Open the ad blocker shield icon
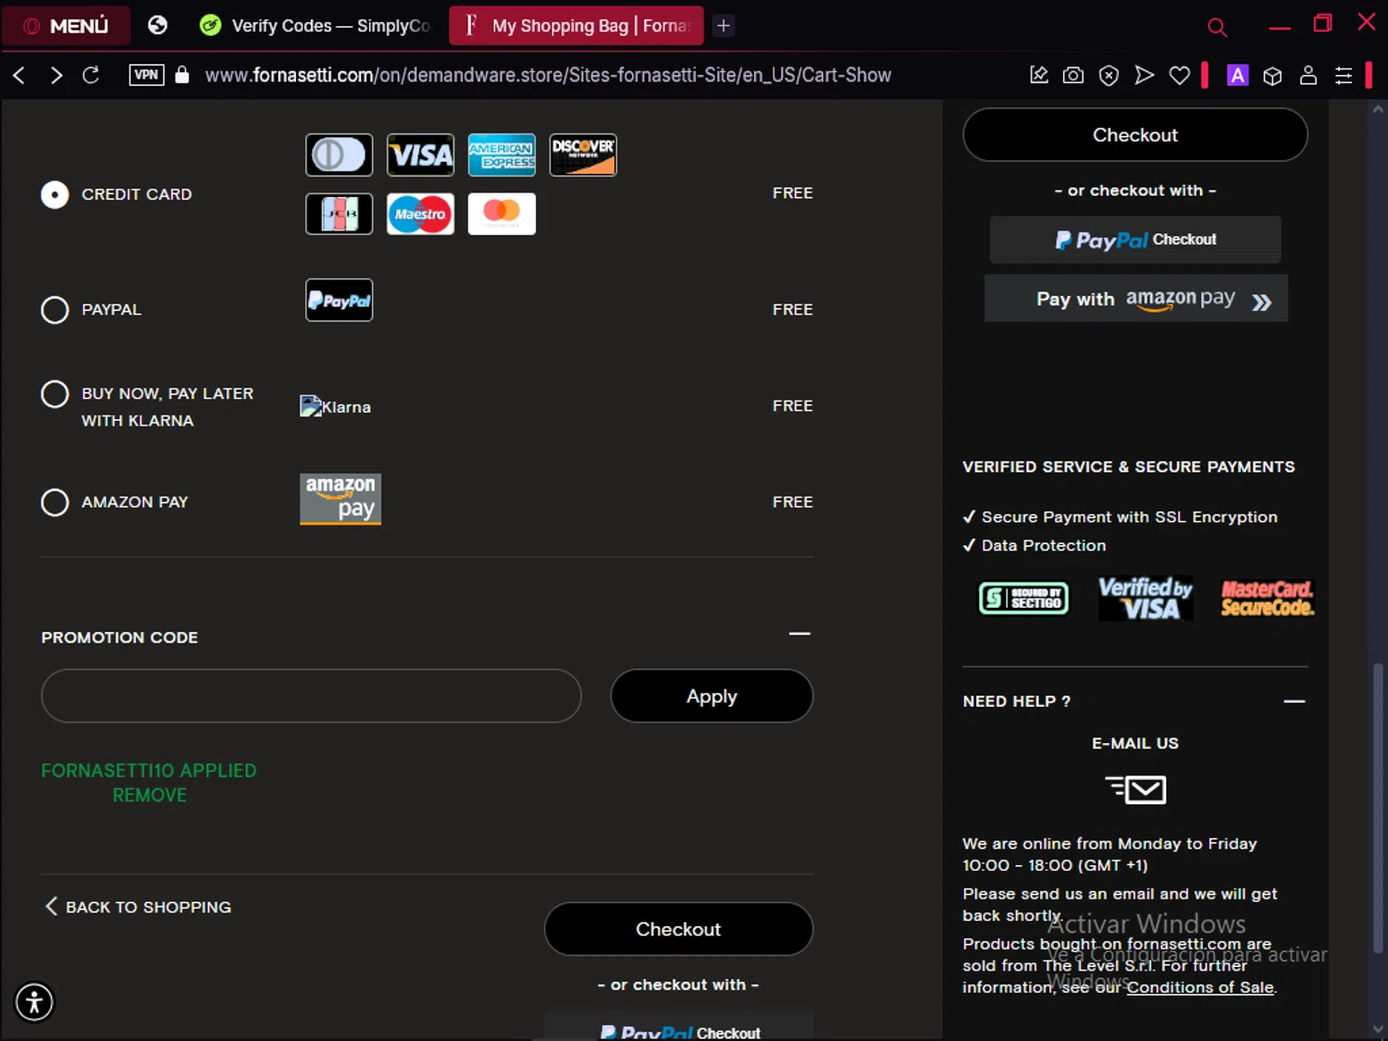This screenshot has height=1041, width=1388. (x=1109, y=75)
